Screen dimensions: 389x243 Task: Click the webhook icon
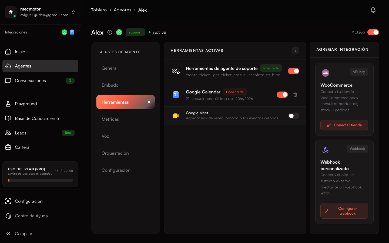326,150
